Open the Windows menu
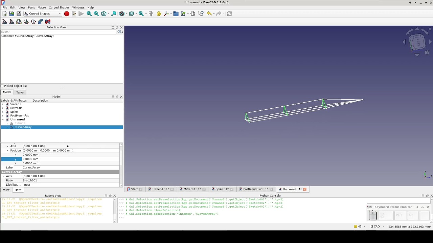The image size is (433, 243). [x=78, y=7]
